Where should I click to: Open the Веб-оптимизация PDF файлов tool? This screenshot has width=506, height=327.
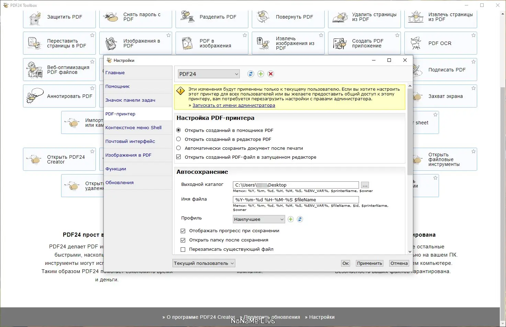click(x=59, y=70)
